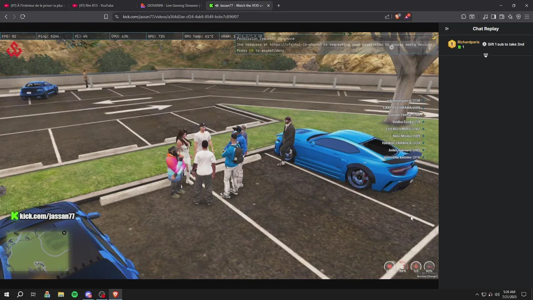
Task: Open File Explorer from taskbar
Action: point(61,295)
